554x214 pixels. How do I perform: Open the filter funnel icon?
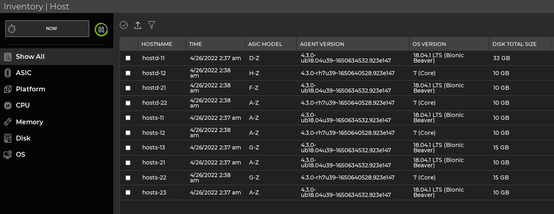(x=152, y=25)
